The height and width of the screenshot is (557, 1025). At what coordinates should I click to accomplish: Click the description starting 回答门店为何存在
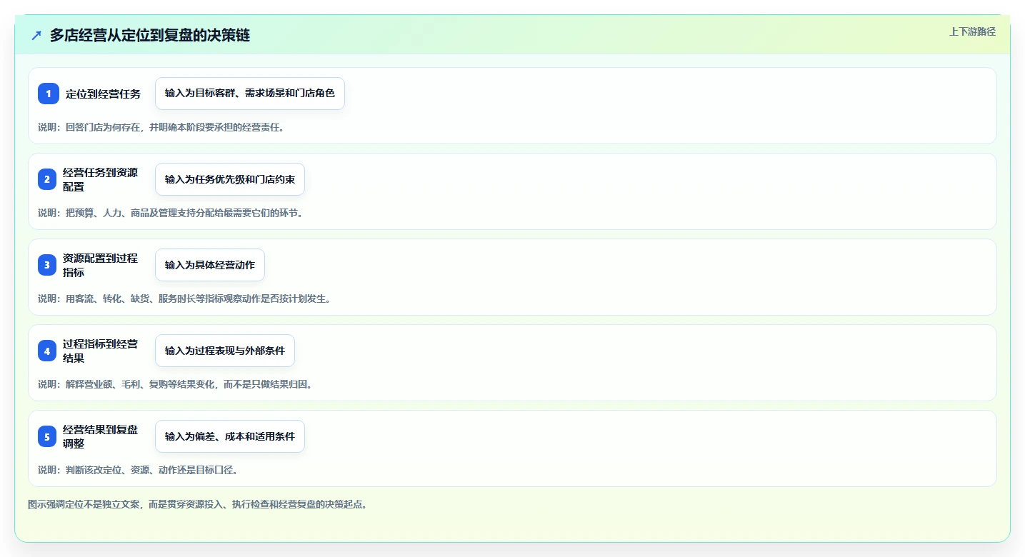point(161,127)
